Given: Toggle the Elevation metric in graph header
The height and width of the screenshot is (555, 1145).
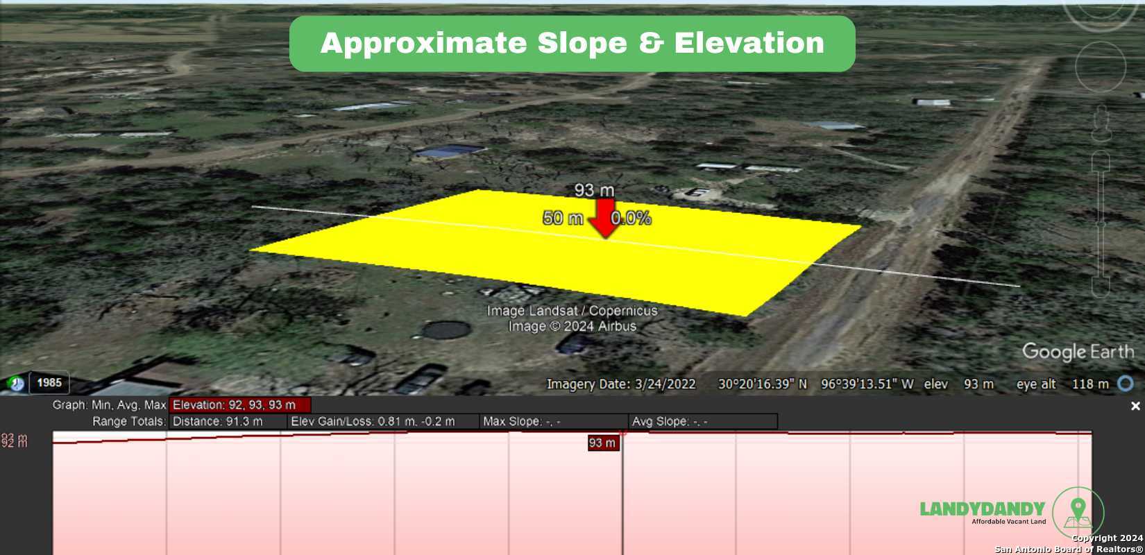Looking at the screenshot, I should click(239, 405).
